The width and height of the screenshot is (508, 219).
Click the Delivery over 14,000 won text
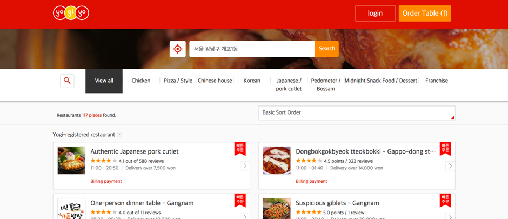pyautogui.click(x=356, y=168)
